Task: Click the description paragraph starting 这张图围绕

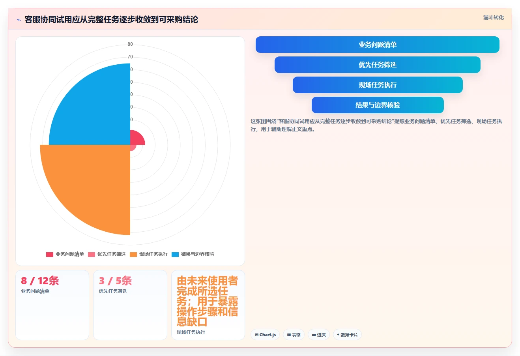Action: [x=376, y=125]
